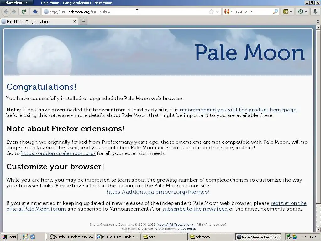Click the Note about Firefox extensions! heading

coord(66,128)
